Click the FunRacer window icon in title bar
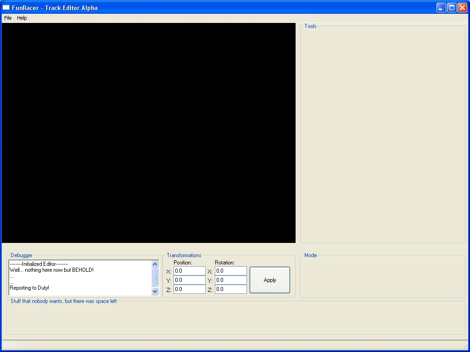Viewport: 470px width, 352px height. point(6,7)
